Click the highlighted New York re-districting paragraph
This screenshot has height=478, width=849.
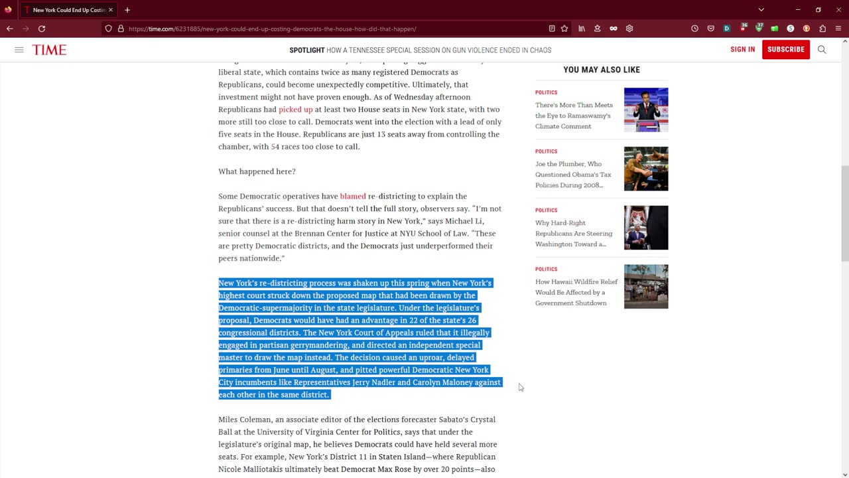[x=360, y=339]
